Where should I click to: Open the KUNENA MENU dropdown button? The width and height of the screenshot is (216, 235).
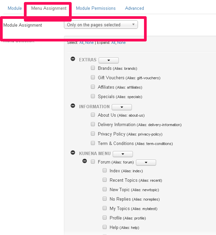click(x=122, y=154)
